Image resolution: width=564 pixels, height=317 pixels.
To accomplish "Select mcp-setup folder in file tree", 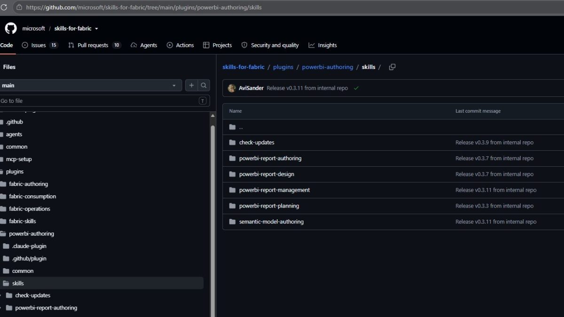I will coord(19,159).
